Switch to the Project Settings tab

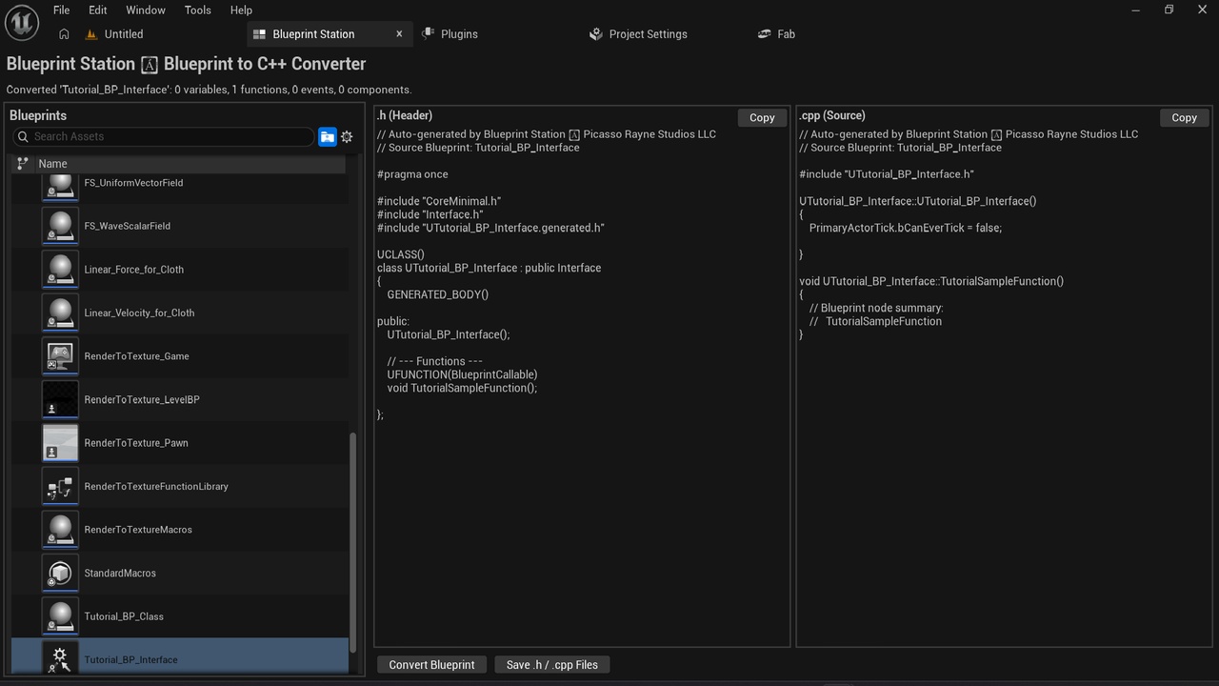(x=648, y=34)
